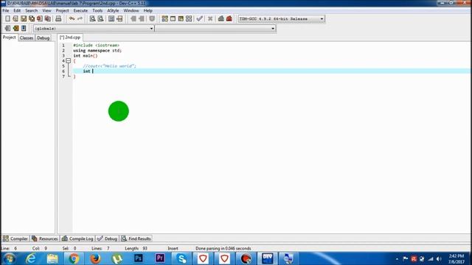Open the View menu
Viewport: 472px width, 265px height.
tap(46, 10)
